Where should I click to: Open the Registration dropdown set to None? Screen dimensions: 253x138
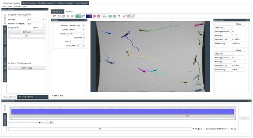coord(39,28)
